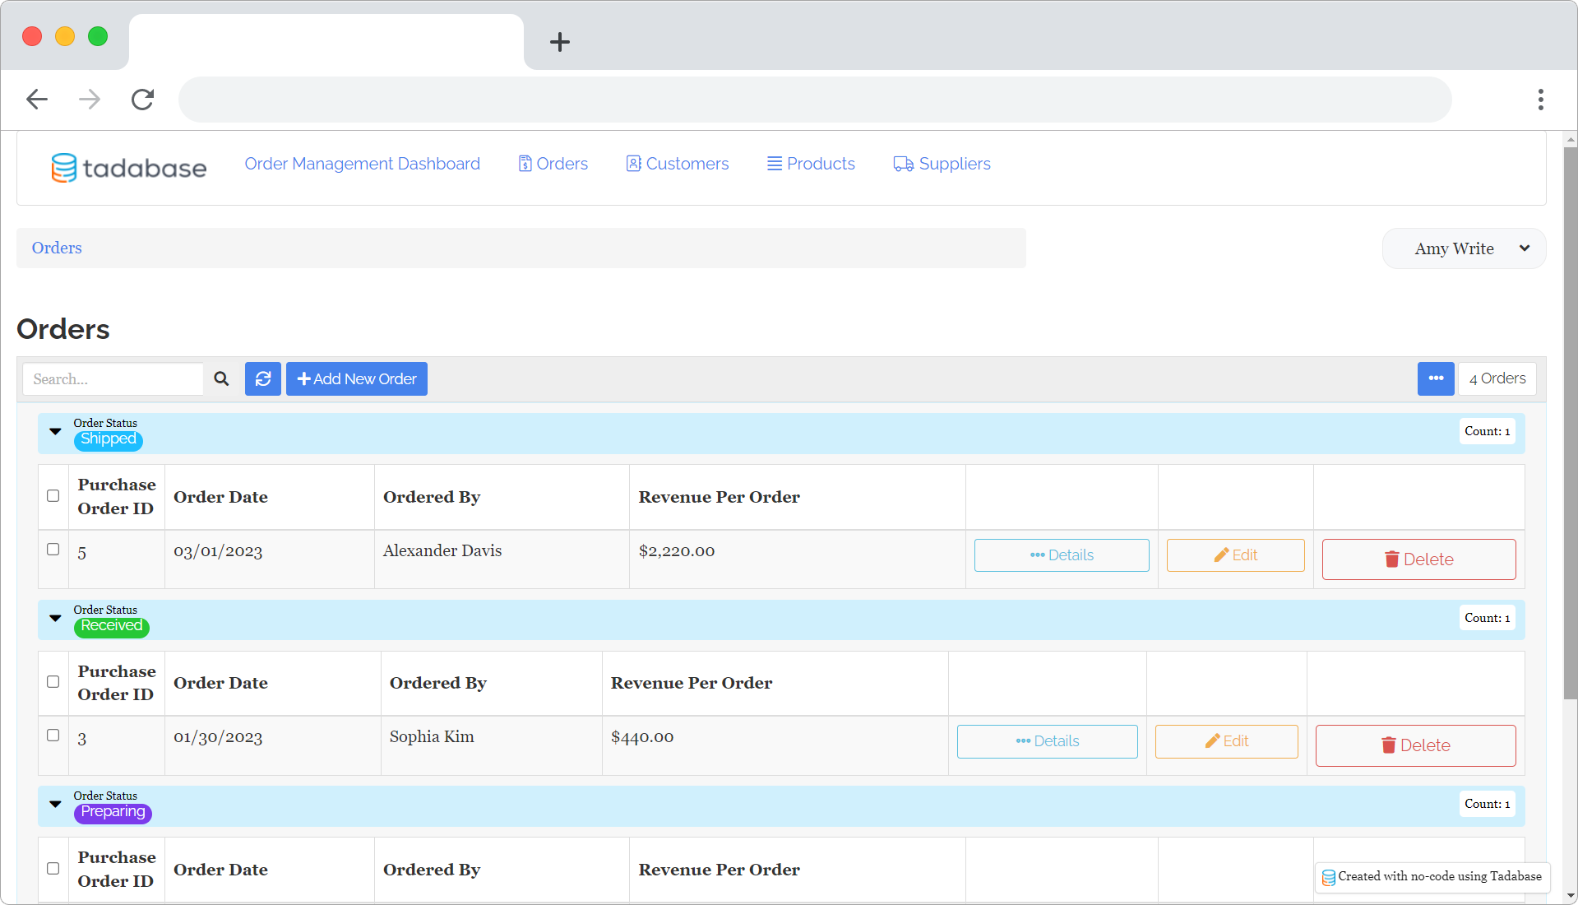Click the search magnifier icon
This screenshot has width=1578, height=905.
[x=221, y=378]
